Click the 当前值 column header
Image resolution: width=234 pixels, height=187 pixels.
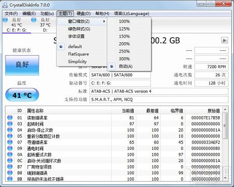click(124, 111)
